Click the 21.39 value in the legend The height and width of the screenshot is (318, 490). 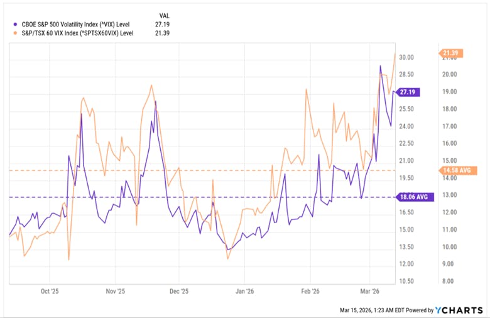(x=162, y=33)
